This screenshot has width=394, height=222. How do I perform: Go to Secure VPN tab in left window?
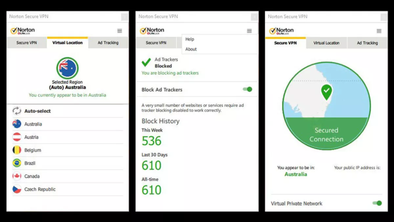click(x=27, y=43)
